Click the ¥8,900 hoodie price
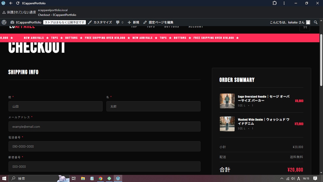The image size is (323, 182). pyautogui.click(x=299, y=101)
